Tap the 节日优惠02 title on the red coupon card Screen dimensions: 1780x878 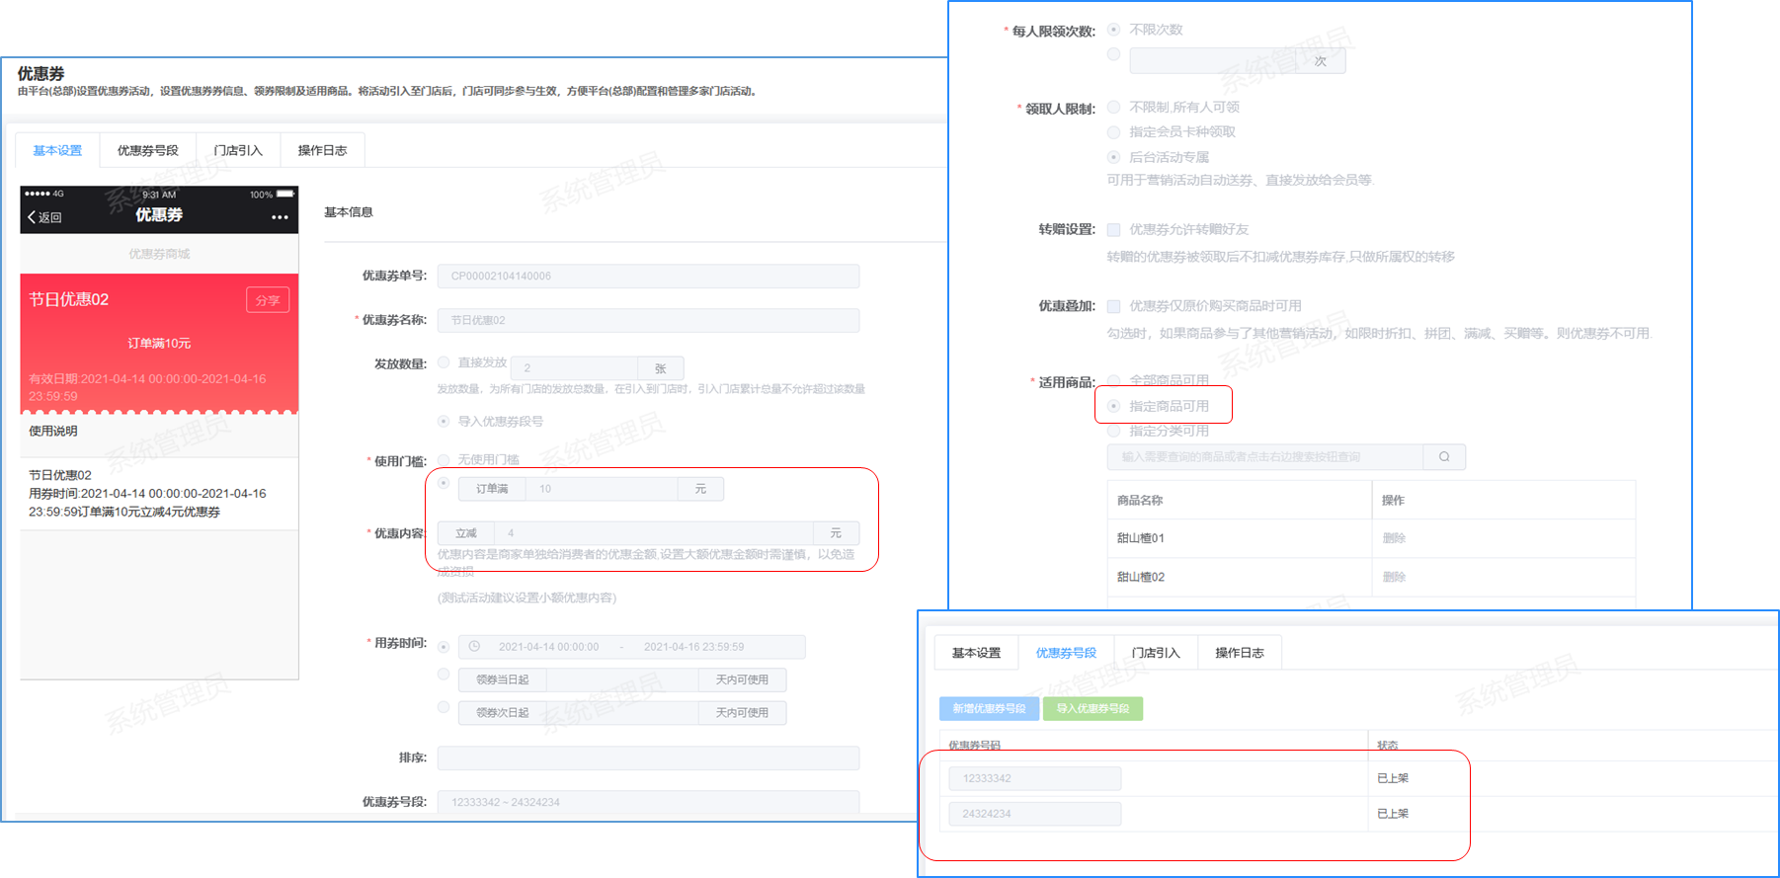pyautogui.click(x=69, y=299)
